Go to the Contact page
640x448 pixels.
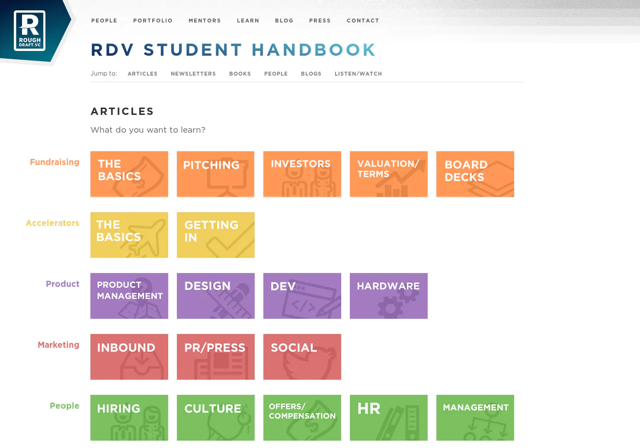click(x=363, y=21)
